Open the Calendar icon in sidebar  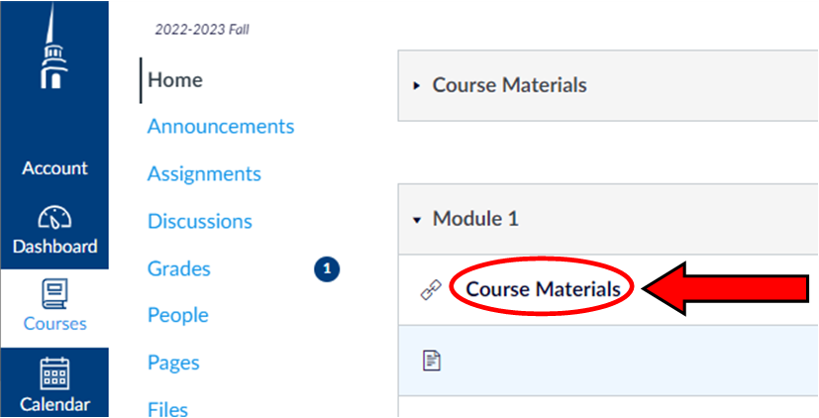[54, 373]
